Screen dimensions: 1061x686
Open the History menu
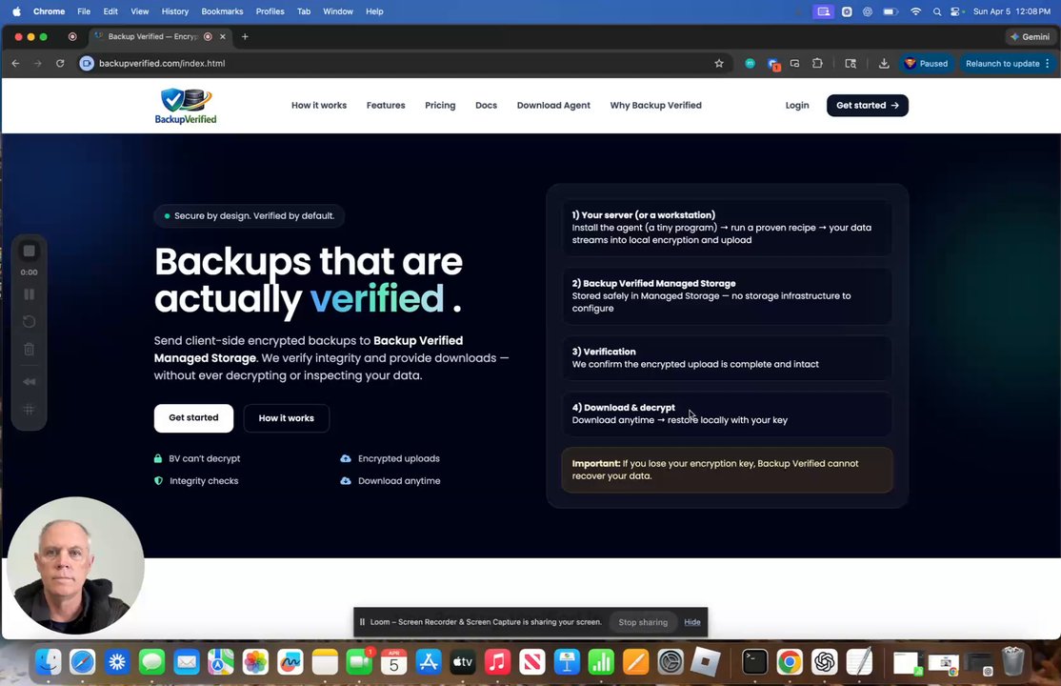coord(174,11)
